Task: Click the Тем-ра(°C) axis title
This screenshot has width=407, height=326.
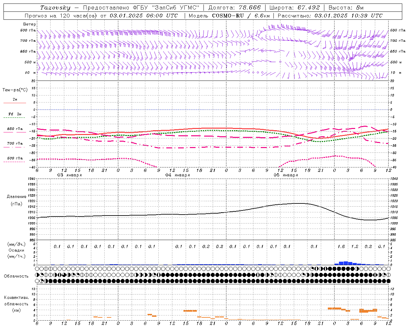Action: pos(15,90)
